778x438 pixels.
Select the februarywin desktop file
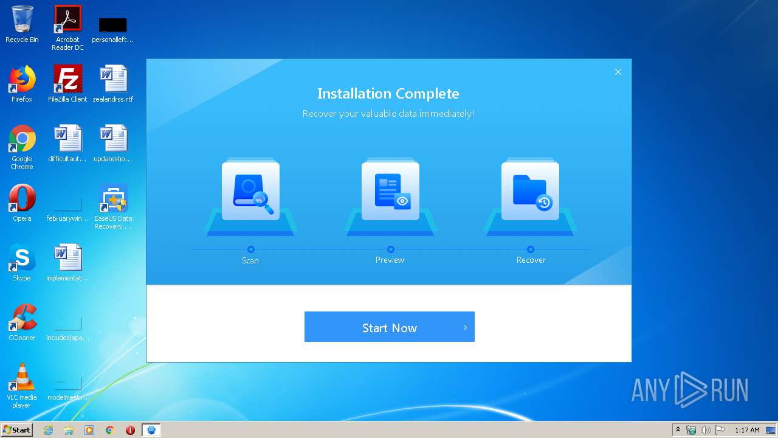click(x=67, y=209)
